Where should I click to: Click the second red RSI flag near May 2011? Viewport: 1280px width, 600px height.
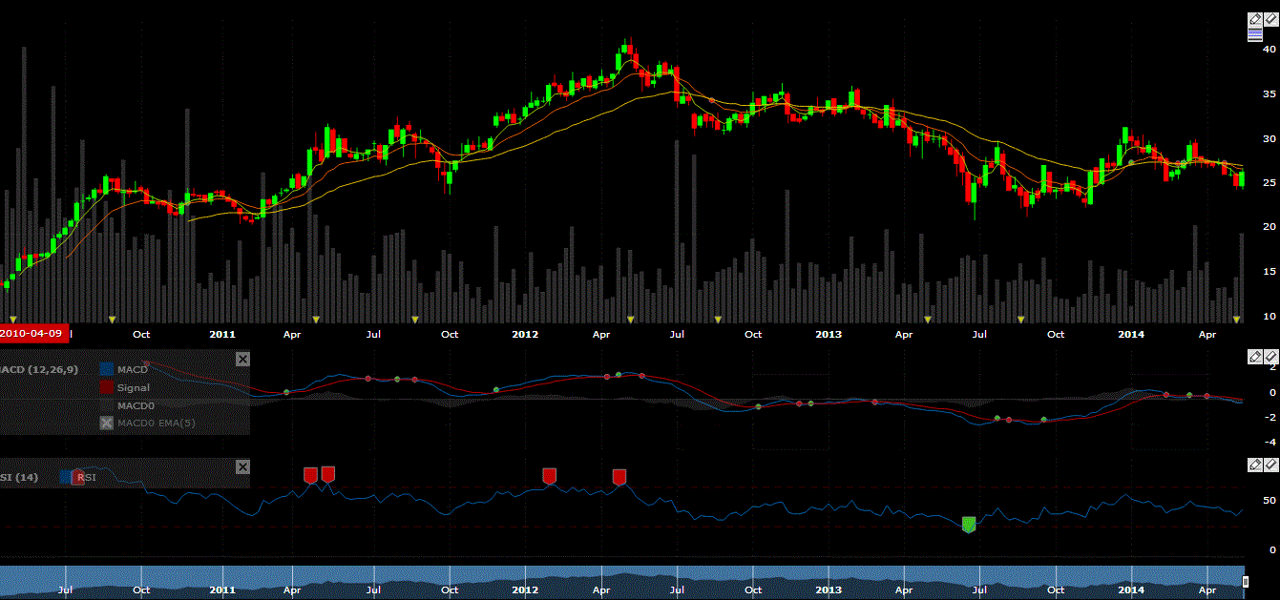tap(327, 474)
